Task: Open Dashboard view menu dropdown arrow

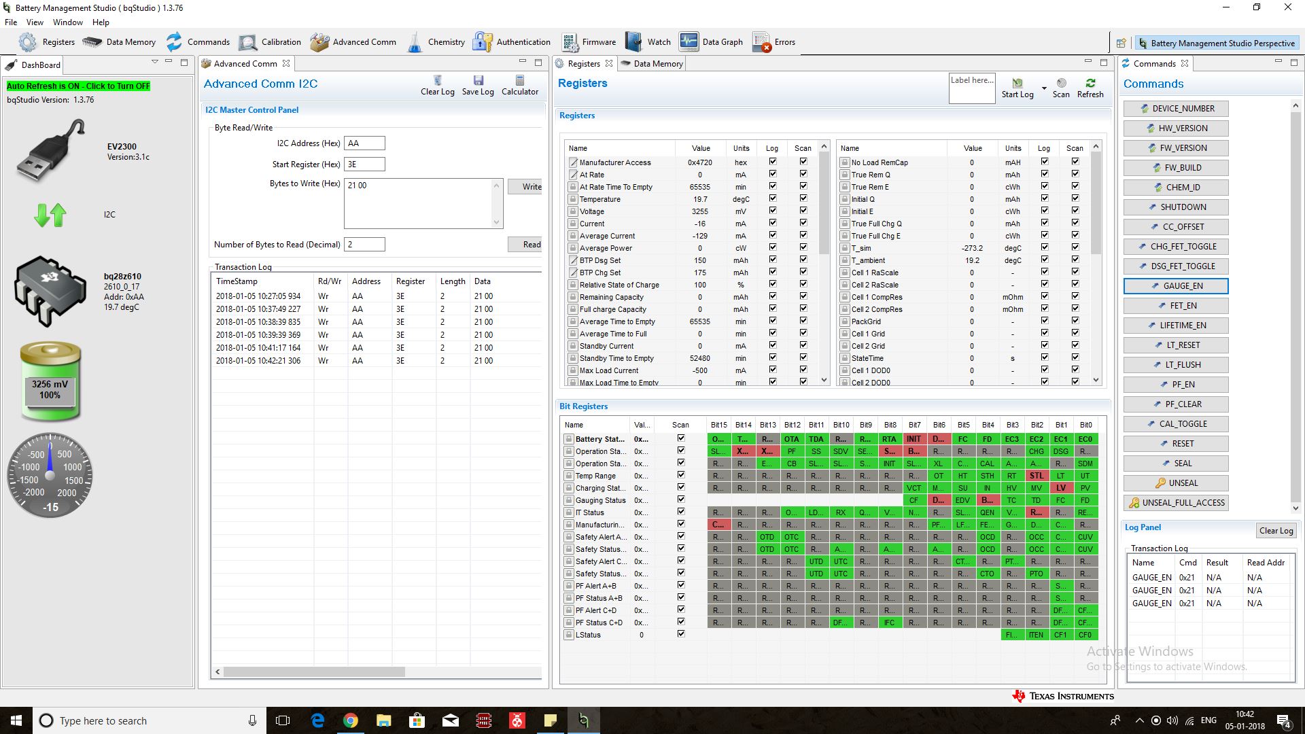Action: coord(155,62)
